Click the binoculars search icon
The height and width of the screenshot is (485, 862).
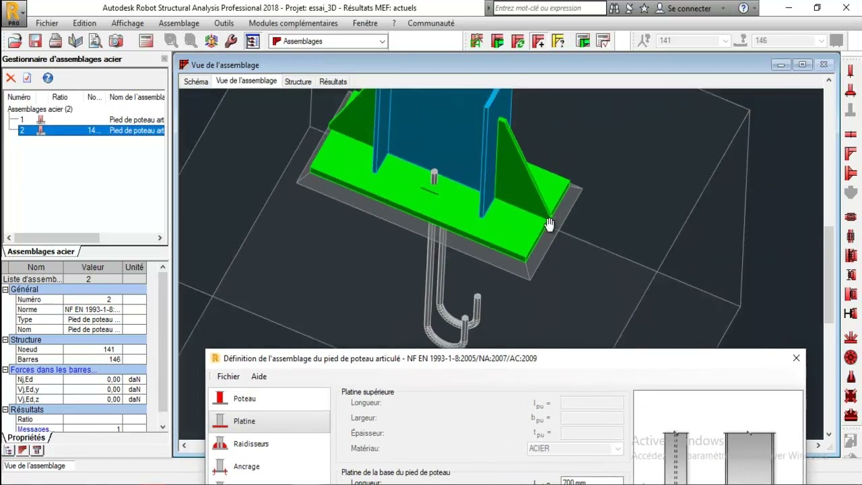click(x=614, y=8)
